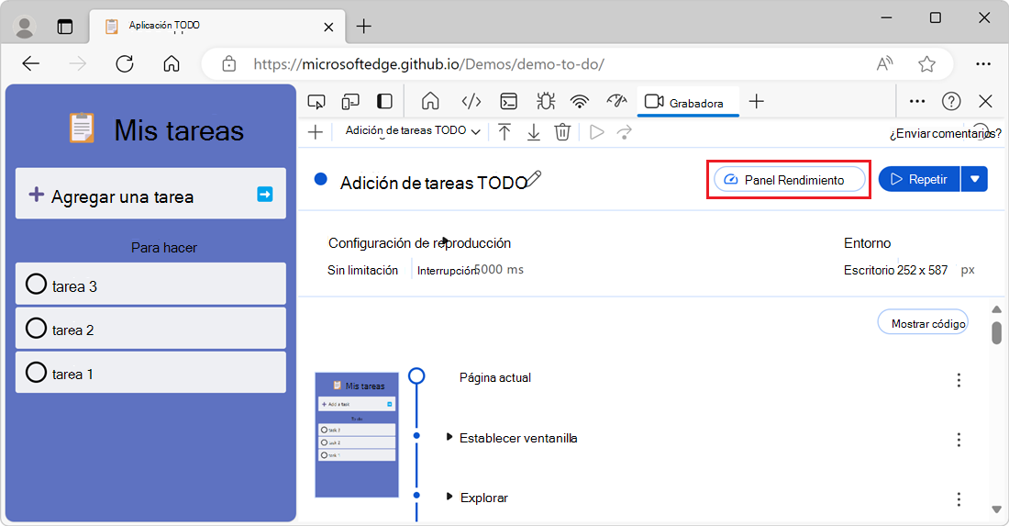Open the DevTools Welcome home tab
Viewport: 1009px width, 526px height.
click(x=430, y=101)
